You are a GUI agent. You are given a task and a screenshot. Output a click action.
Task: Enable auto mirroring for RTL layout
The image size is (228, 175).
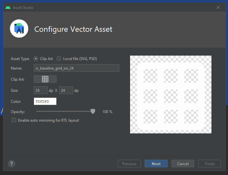[14, 120]
